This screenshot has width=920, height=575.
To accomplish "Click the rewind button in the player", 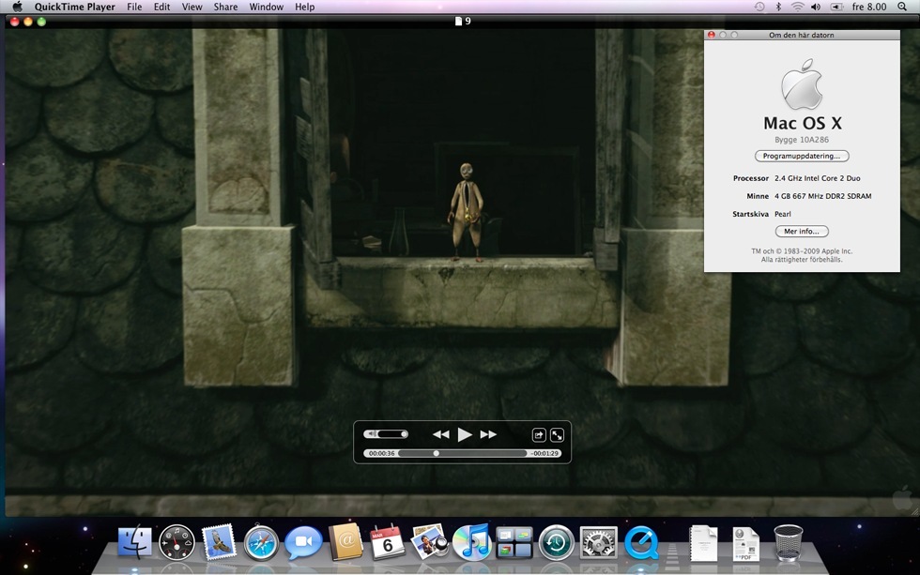I will click(x=440, y=434).
